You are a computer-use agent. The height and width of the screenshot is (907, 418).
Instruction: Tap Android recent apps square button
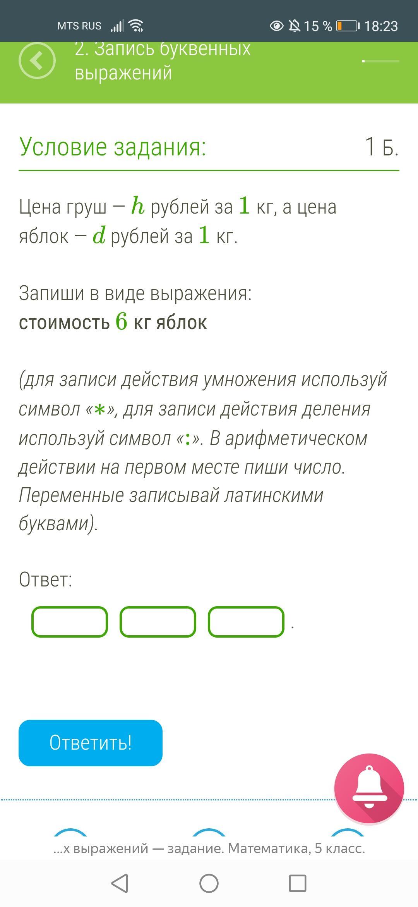click(x=298, y=884)
